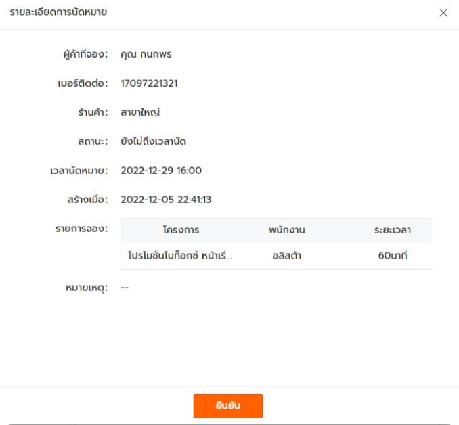Click the remarks value --
The image size is (459, 425).
pos(125,288)
